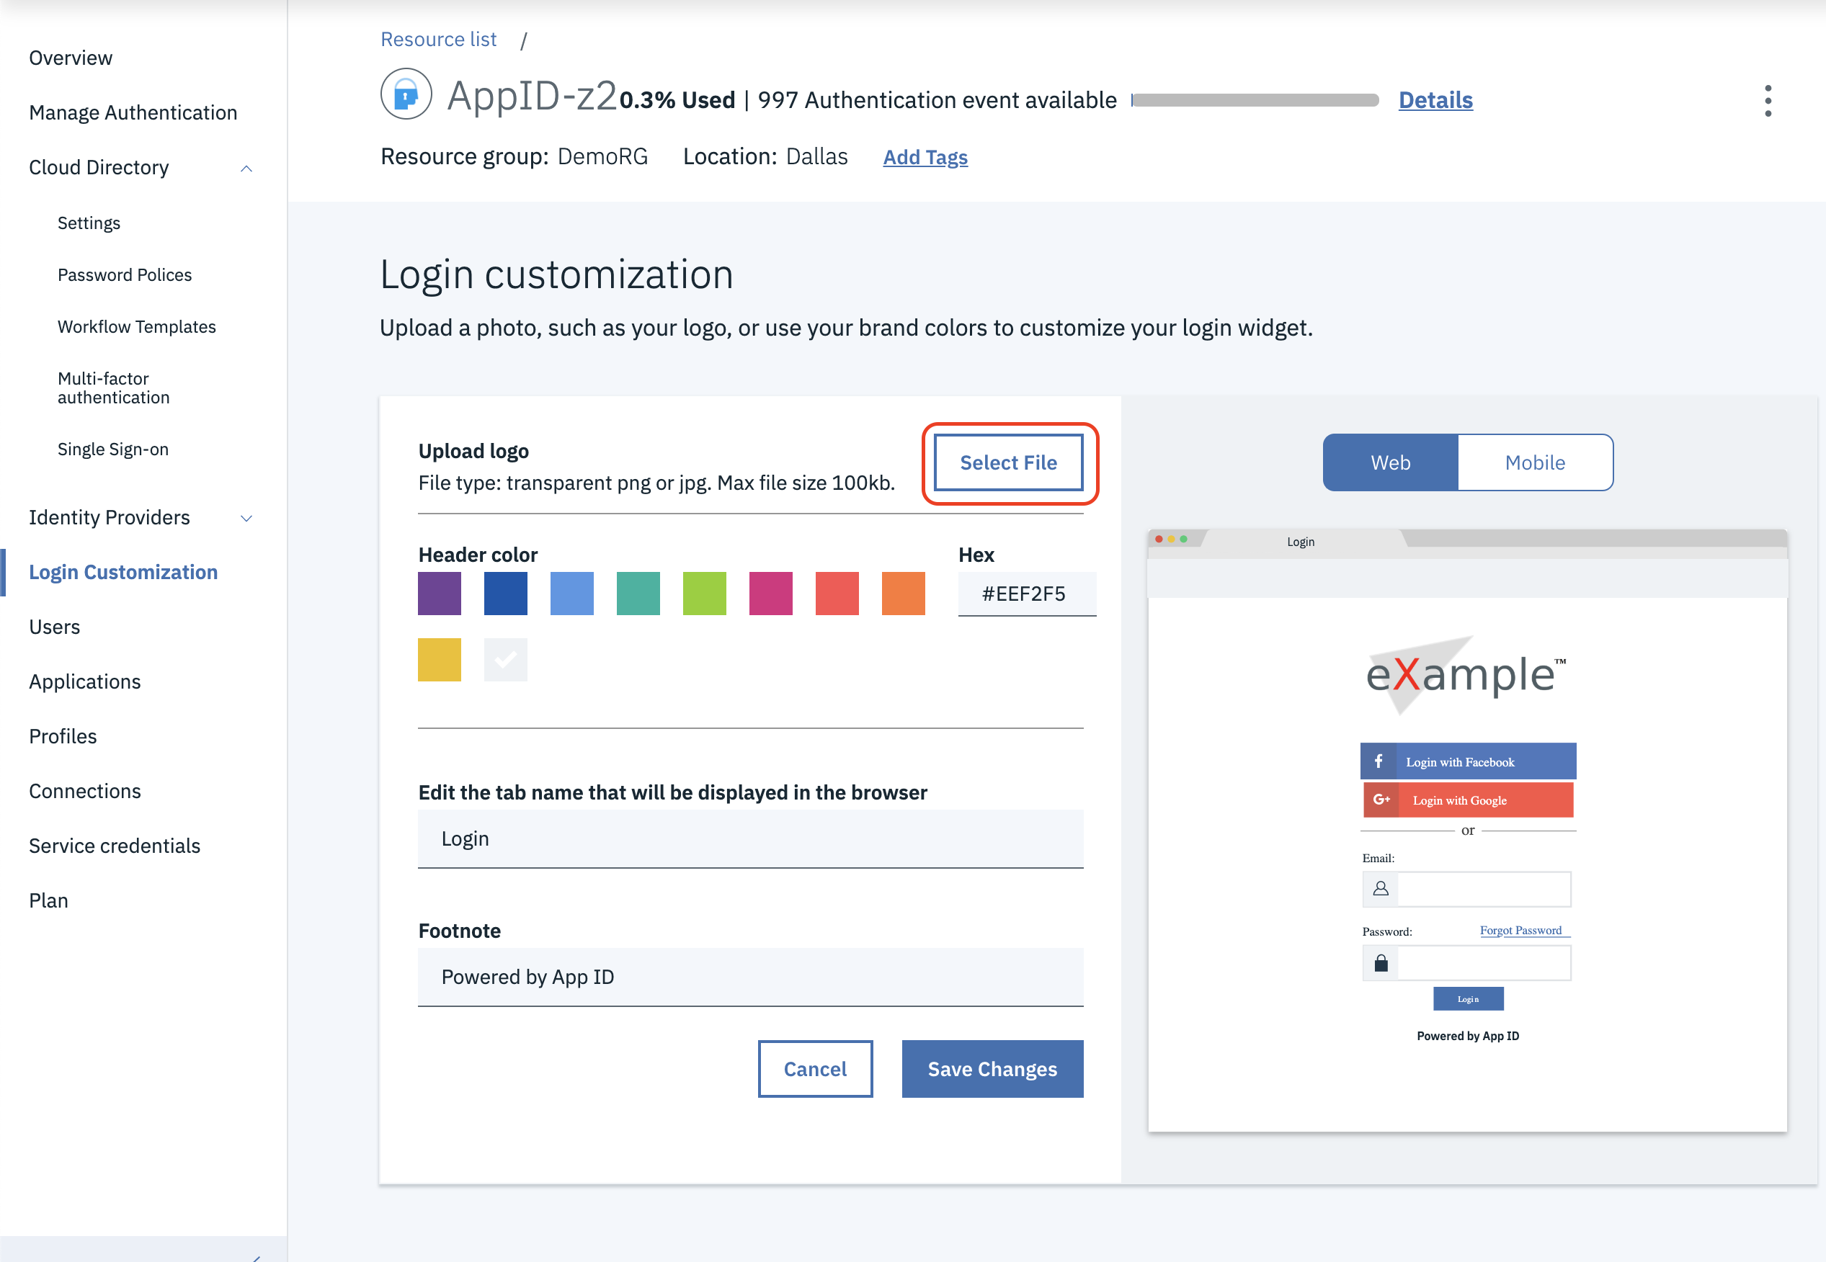The width and height of the screenshot is (1826, 1262).
Task: Click the 'Dallas' location text
Action: tap(816, 156)
